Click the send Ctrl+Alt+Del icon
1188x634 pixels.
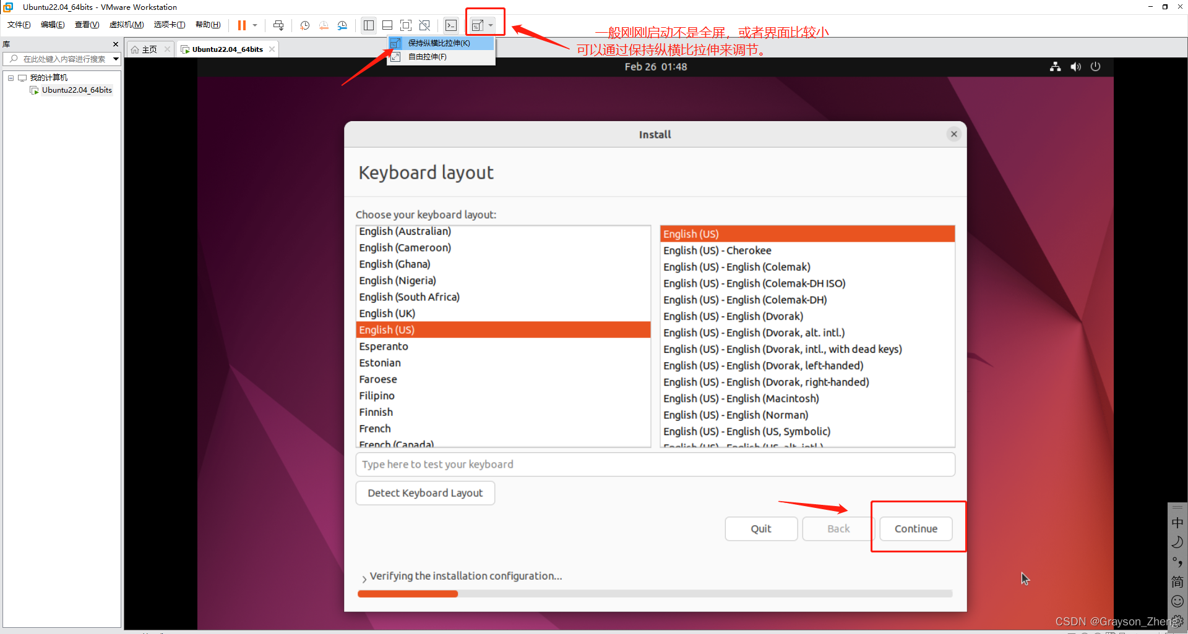278,25
